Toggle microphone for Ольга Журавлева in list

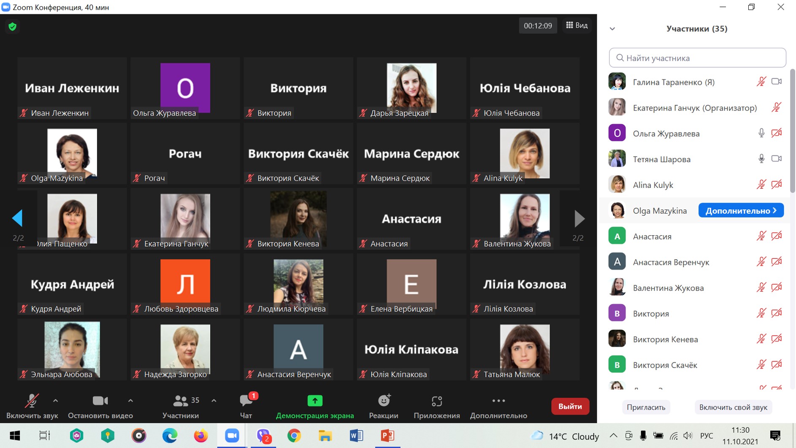(x=761, y=133)
